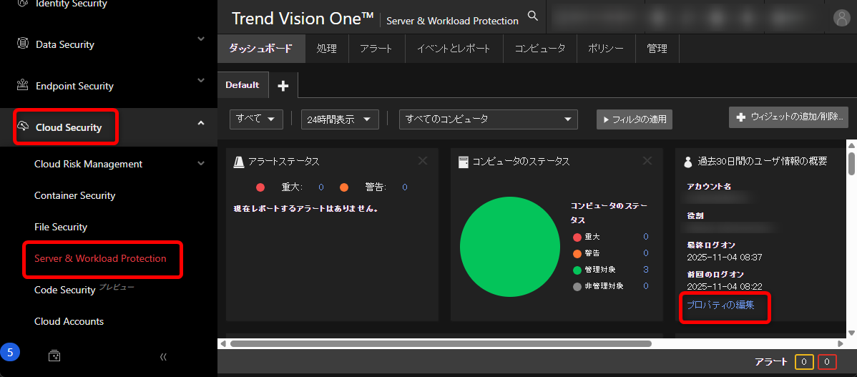This screenshot has height=377, width=857.
Task: Click the scroll-right arrow of horizontal scrollbar
Action: 841,343
